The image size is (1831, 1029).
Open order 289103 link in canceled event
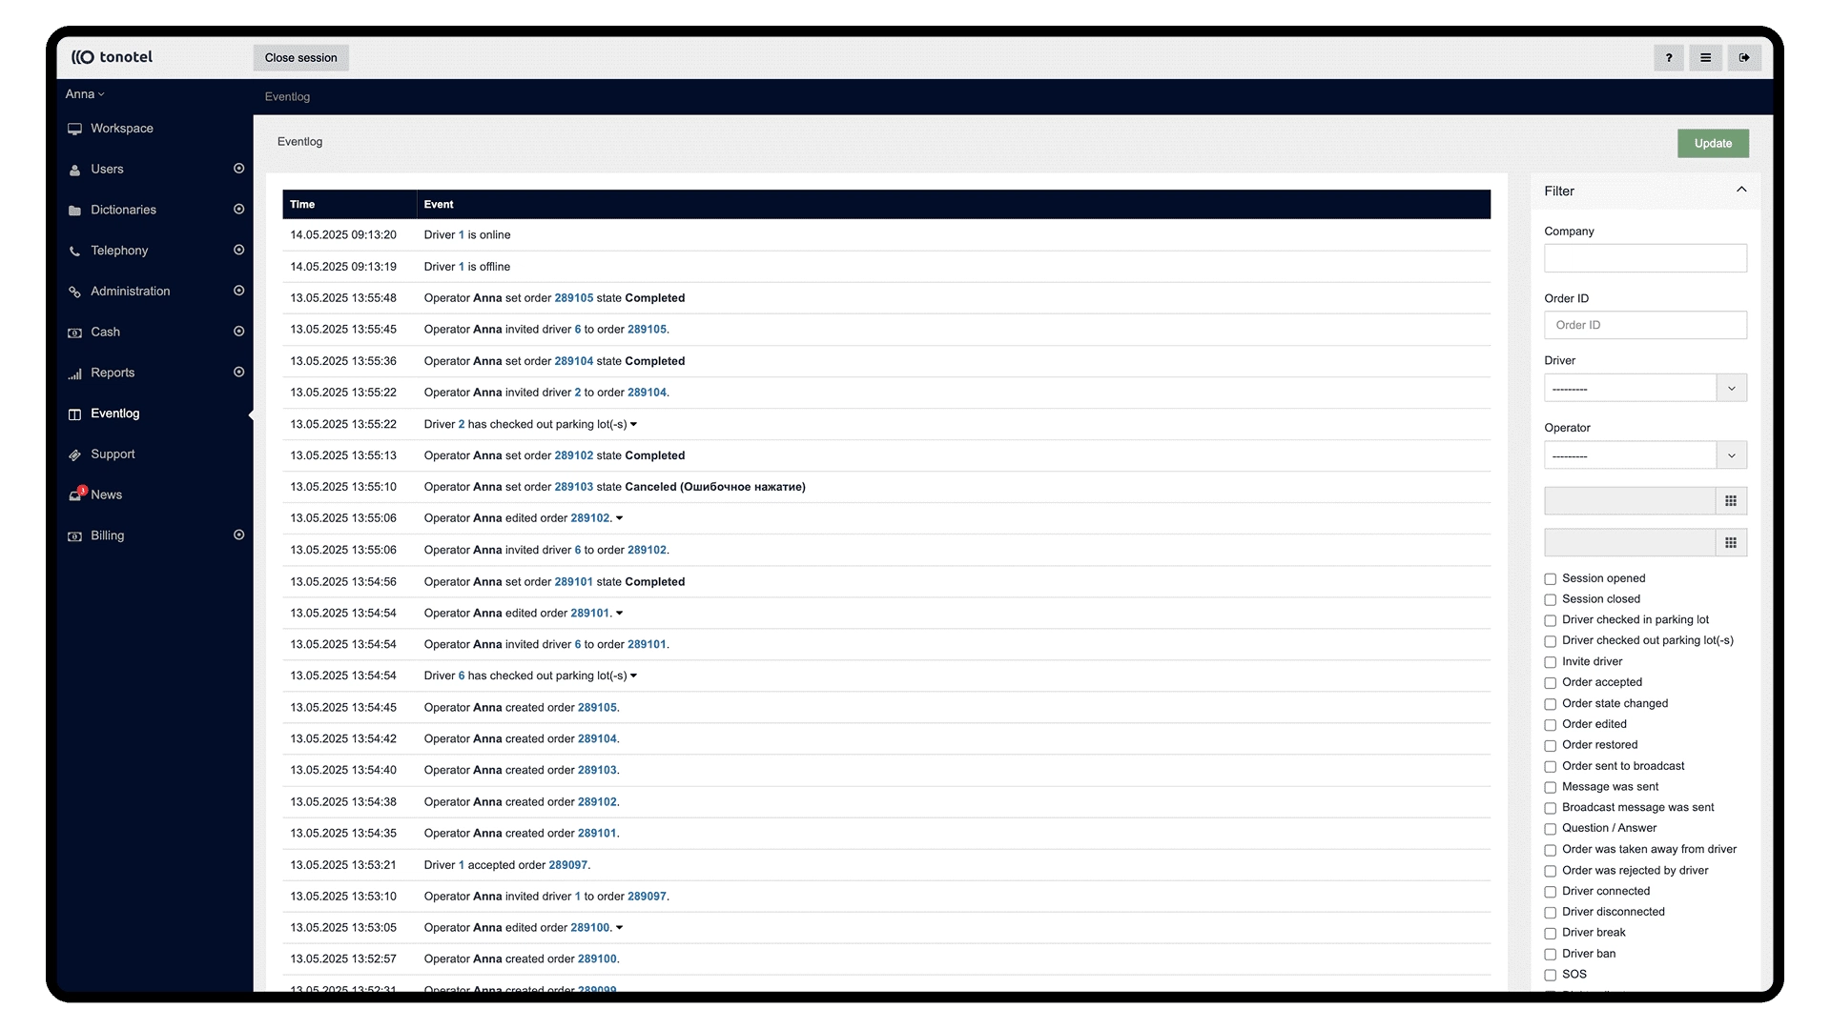click(573, 487)
